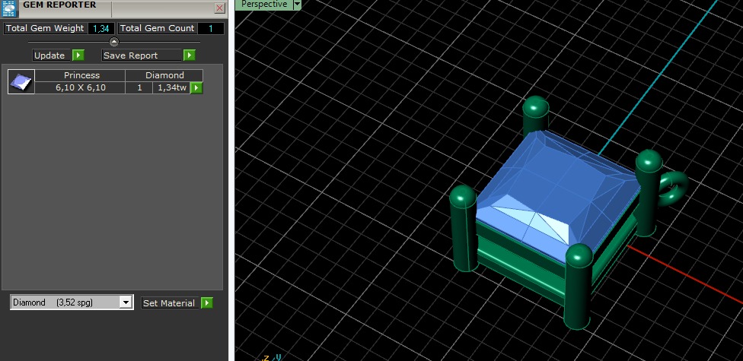743x361 pixels.
Task: Click the gem quantity cell showing 1
Action: (139, 87)
